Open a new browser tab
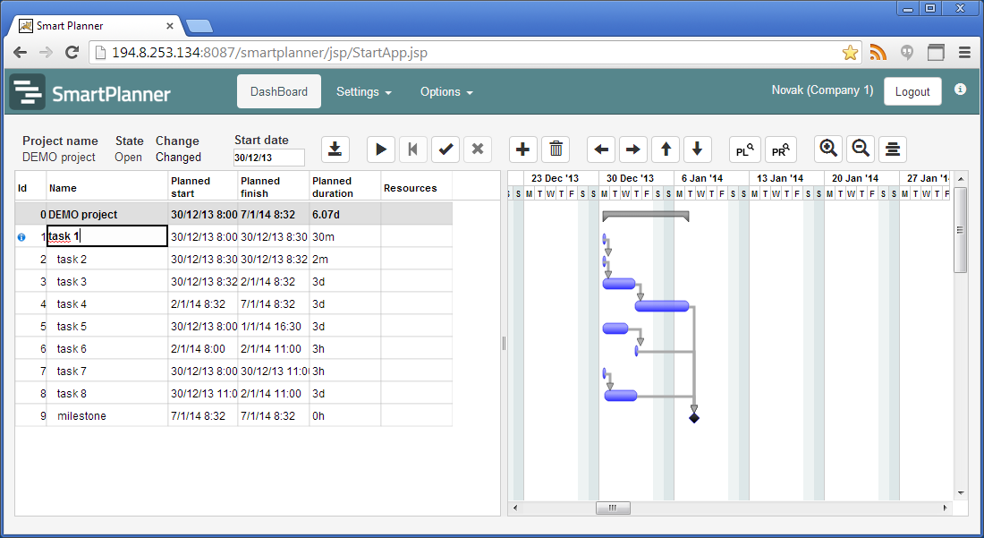 click(199, 26)
